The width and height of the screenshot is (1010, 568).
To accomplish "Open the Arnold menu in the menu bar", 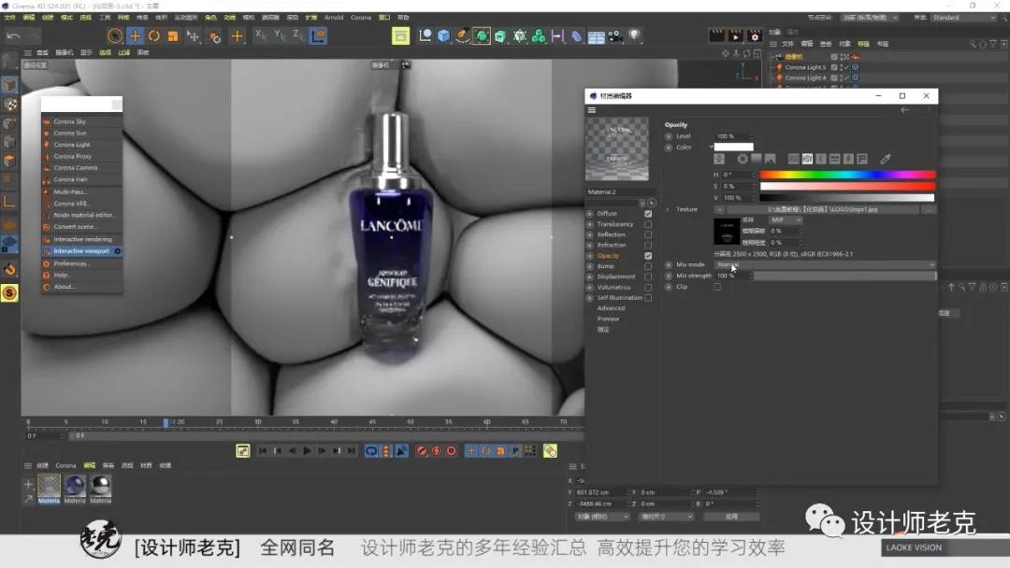I will (333, 17).
